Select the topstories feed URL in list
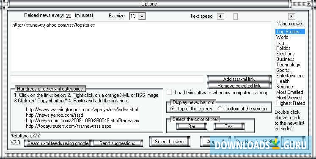Screen dimensions: 316x159 click(x=54, y=25)
